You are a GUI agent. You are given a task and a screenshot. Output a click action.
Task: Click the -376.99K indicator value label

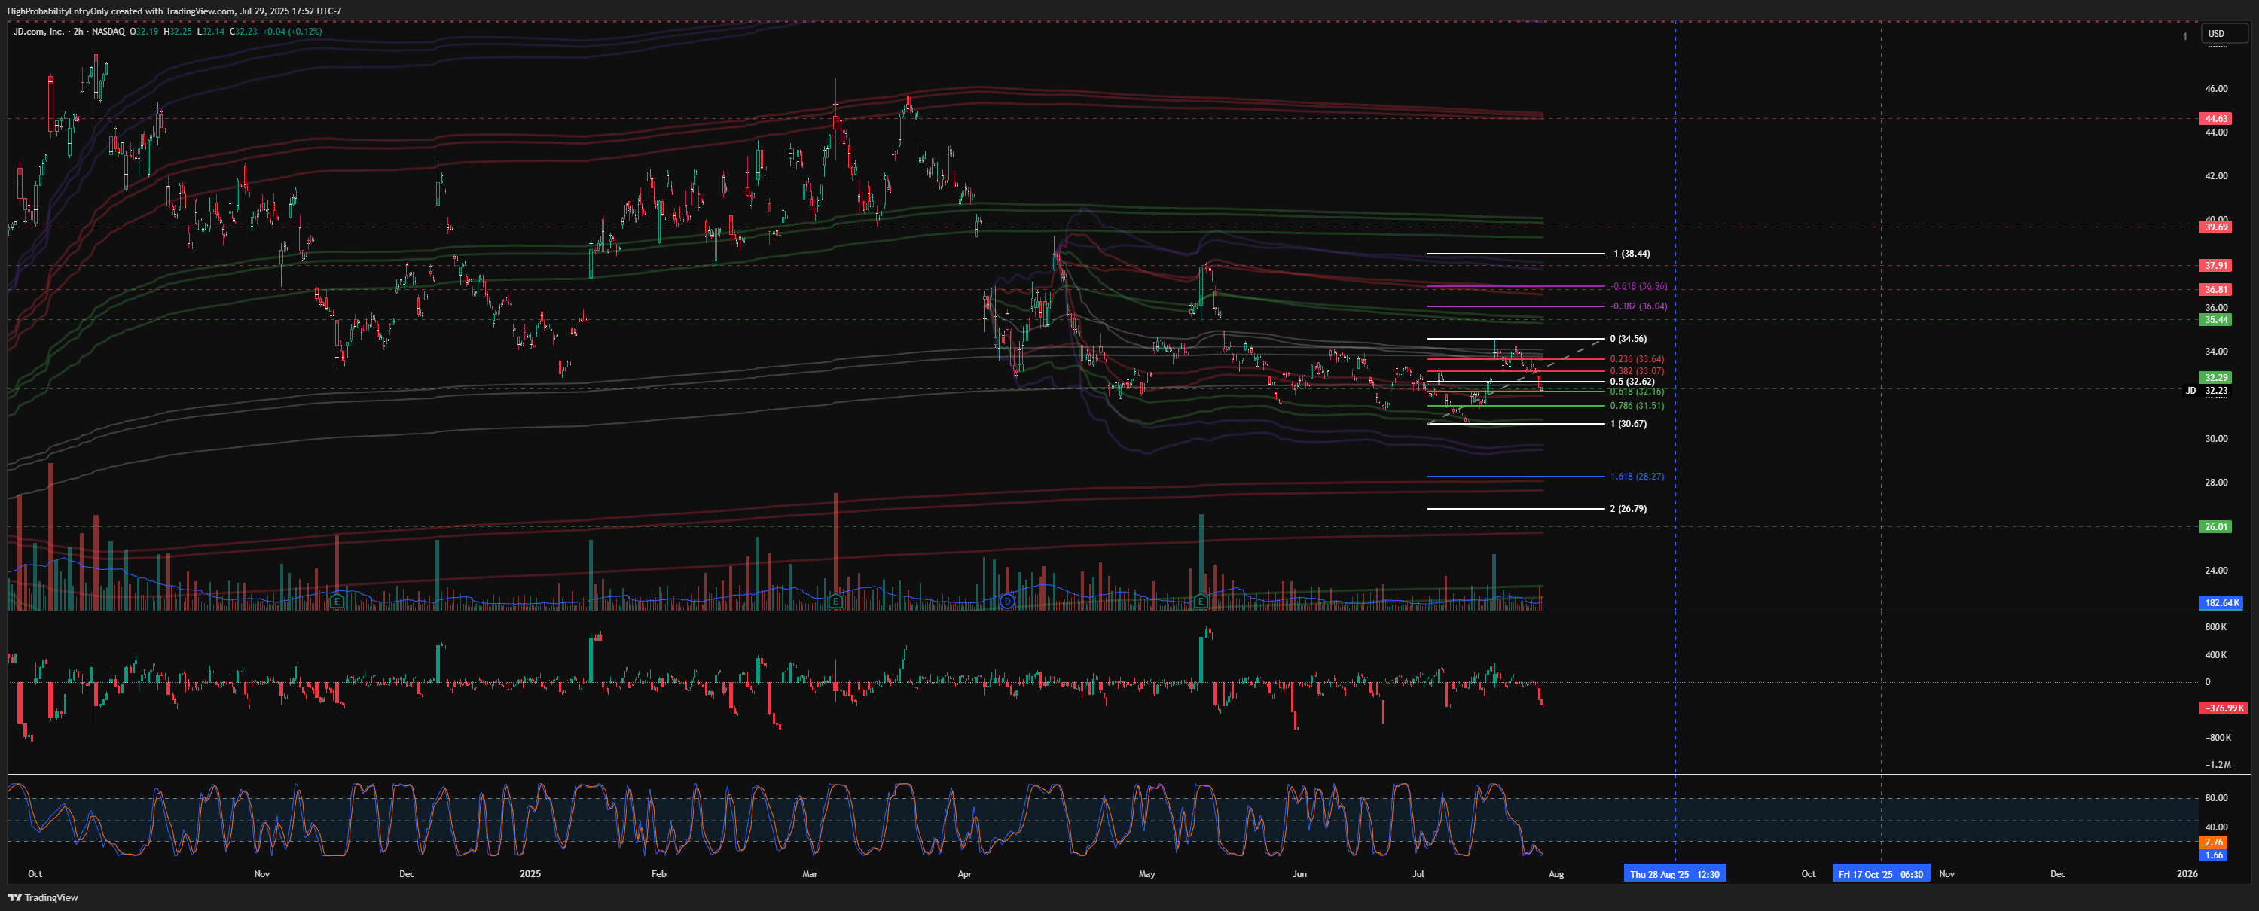[x=2222, y=708]
